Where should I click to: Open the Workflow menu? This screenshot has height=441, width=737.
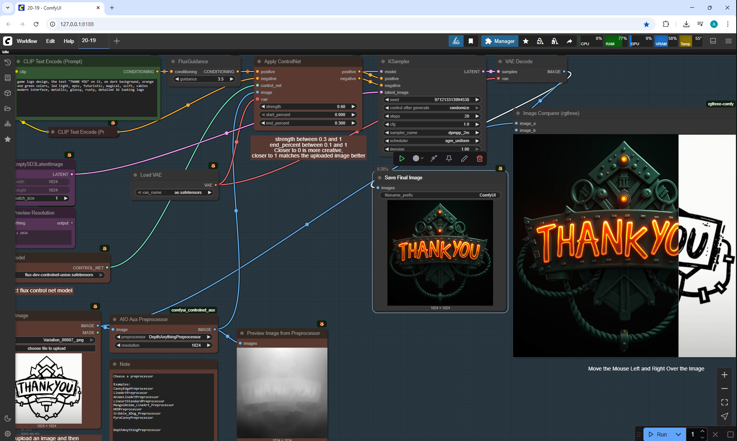point(27,41)
